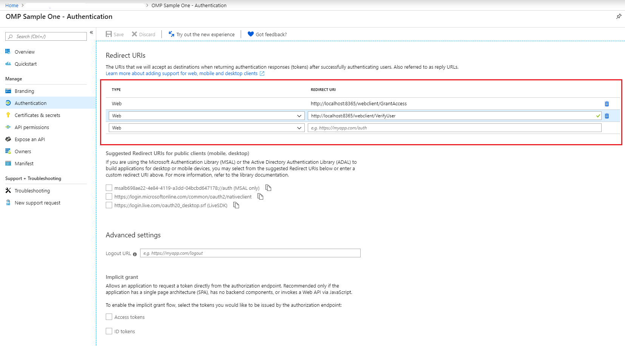Enable the Access tokens checkbox
625x346 pixels.
(109, 317)
